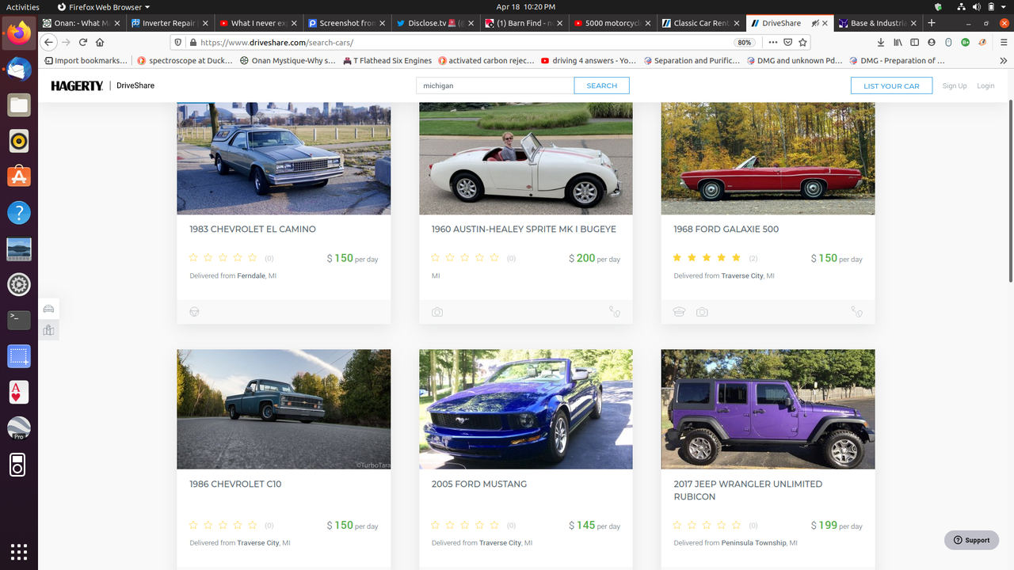Click the search field containing michigan
The height and width of the screenshot is (570, 1014).
[495, 85]
